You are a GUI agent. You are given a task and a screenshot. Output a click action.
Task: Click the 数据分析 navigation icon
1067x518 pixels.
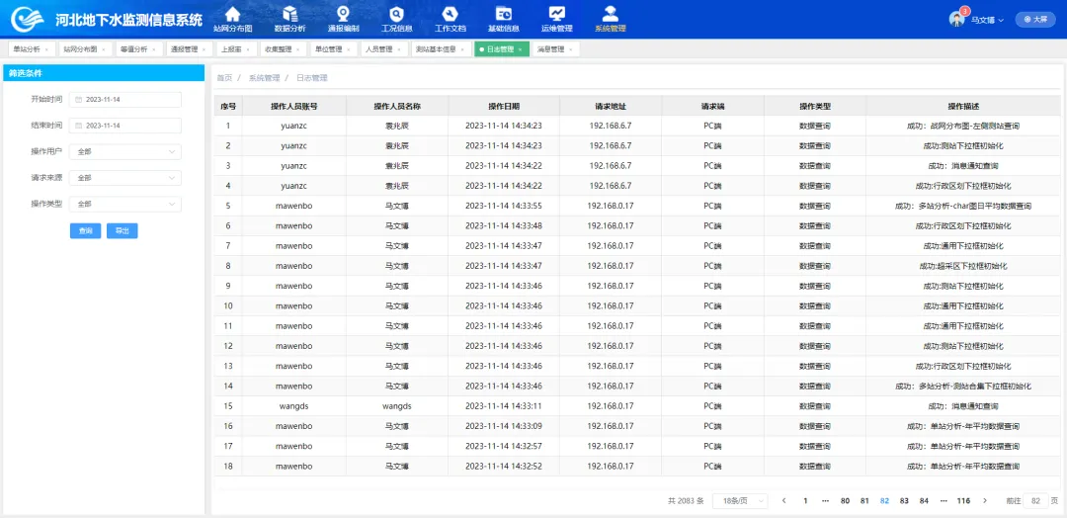coord(289,14)
